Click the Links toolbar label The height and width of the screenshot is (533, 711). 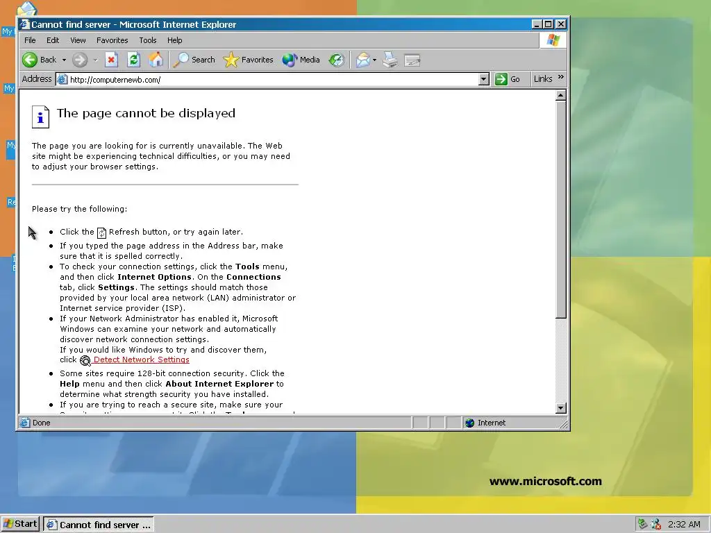(543, 79)
